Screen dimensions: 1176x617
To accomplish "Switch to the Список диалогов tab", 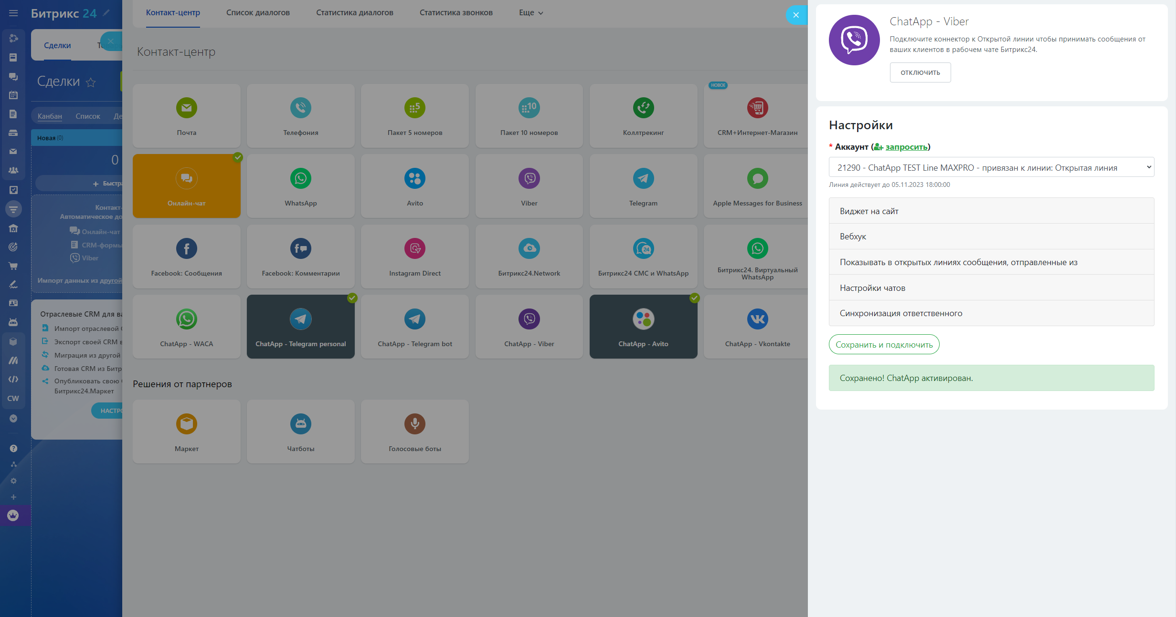I will point(258,13).
